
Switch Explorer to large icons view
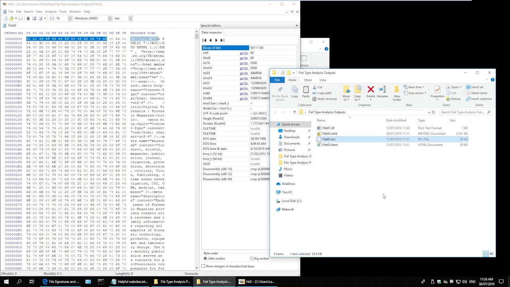pos(492,254)
